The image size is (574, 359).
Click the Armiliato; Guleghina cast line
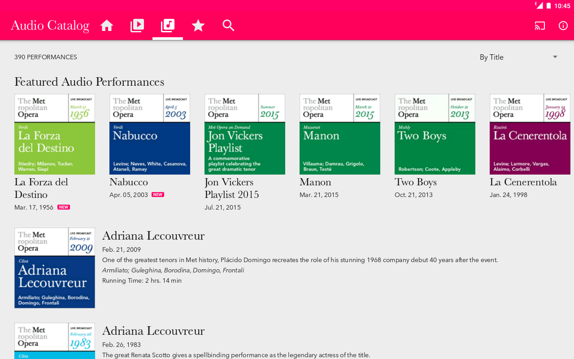click(x=173, y=270)
